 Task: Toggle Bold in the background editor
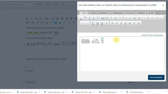[x=27, y=19]
